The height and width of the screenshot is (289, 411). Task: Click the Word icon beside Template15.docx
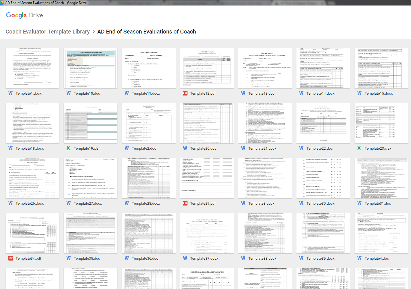pos(359,93)
